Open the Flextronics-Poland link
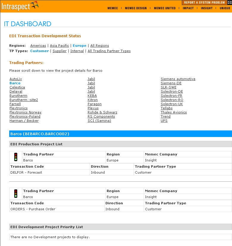Screen dimensions: 232x246 point(25,116)
